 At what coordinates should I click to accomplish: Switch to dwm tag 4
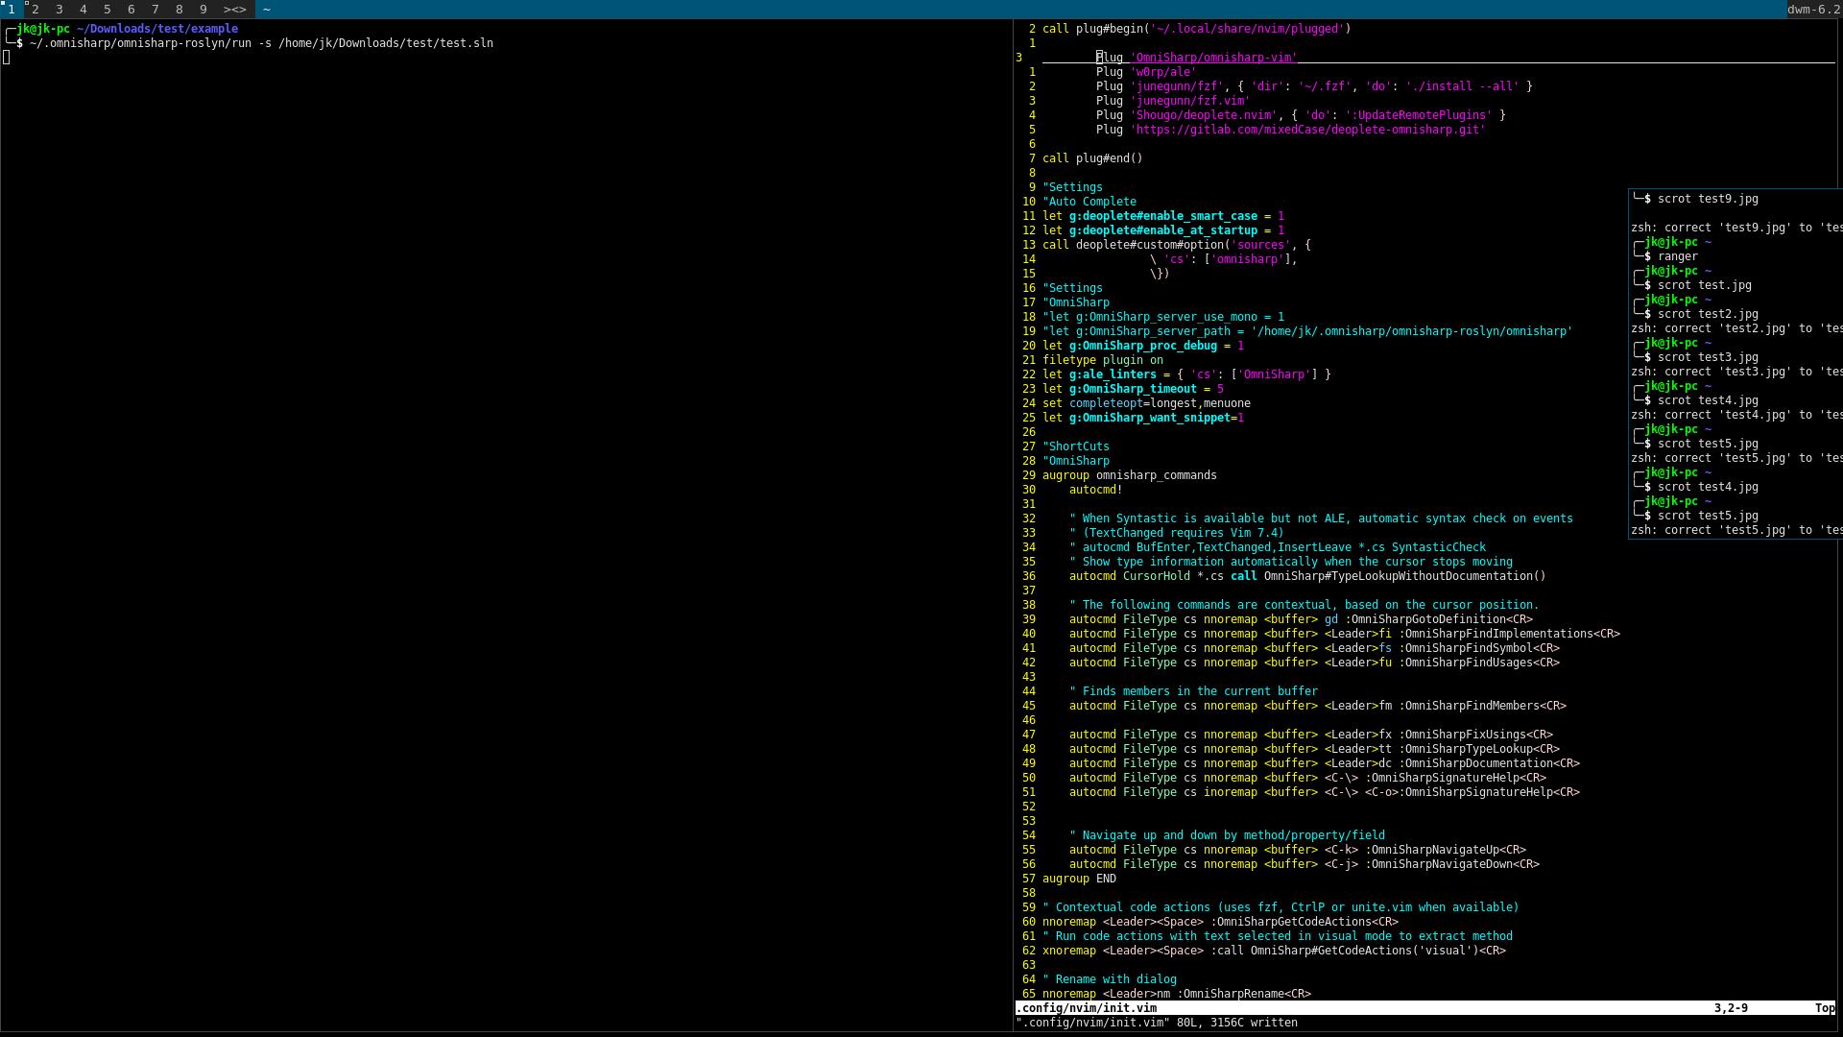[84, 9]
